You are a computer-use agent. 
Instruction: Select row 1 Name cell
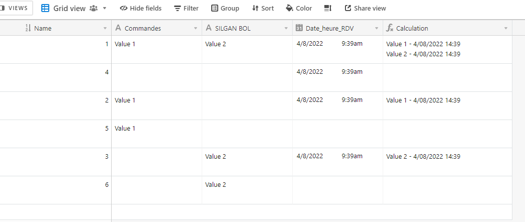[56, 50]
